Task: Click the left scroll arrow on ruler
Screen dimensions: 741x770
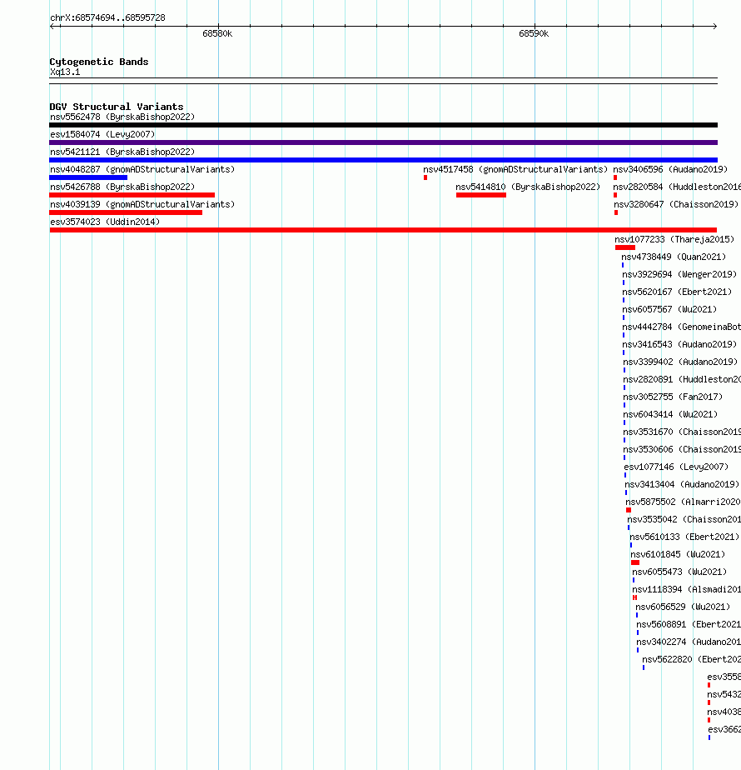Action: [52, 26]
